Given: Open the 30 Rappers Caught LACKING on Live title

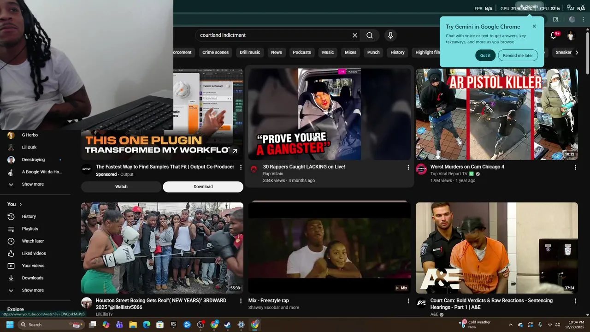Looking at the screenshot, I should coord(304,167).
